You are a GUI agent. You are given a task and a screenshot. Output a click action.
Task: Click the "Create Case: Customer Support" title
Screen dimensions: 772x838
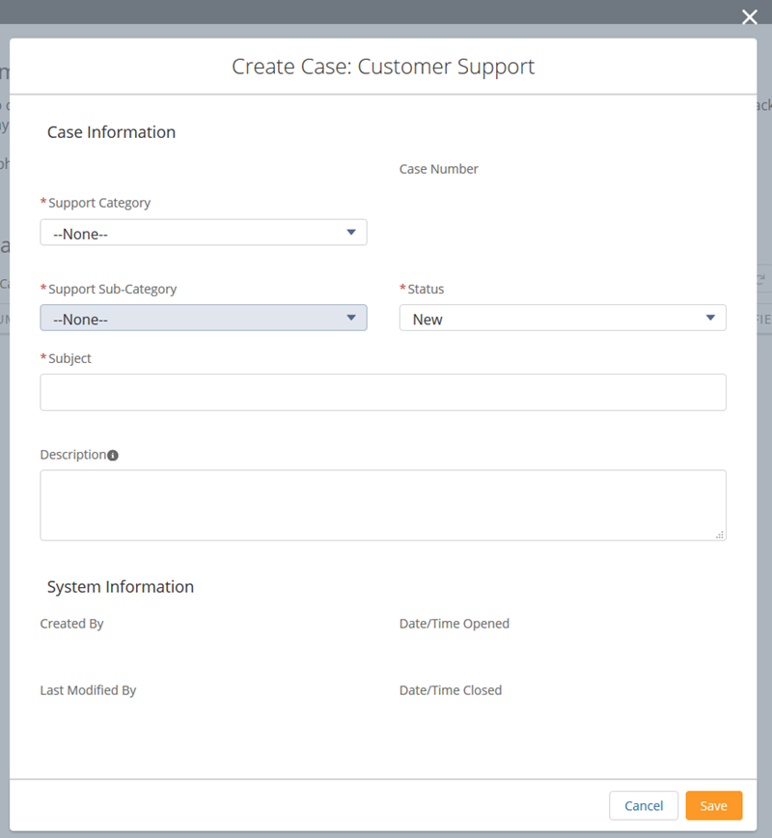[383, 67]
